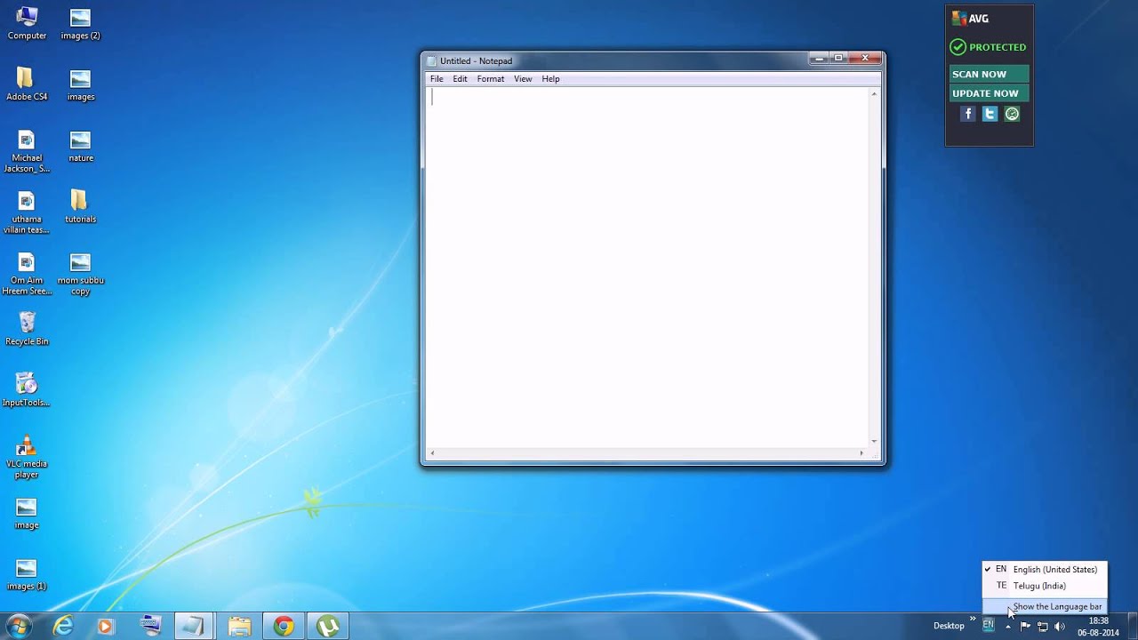Expand Desktop toolbar chevron
Viewport: 1138px width, 640px height.
point(973,620)
